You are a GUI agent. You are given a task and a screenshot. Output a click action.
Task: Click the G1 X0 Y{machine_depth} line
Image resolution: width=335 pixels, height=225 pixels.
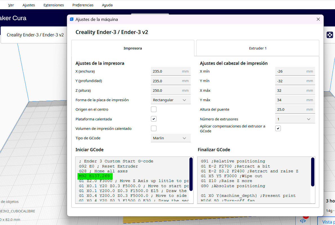click(248, 195)
